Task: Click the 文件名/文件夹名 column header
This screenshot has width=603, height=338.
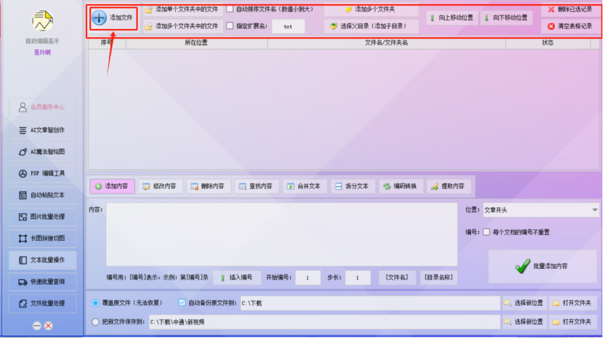Action: (387, 43)
